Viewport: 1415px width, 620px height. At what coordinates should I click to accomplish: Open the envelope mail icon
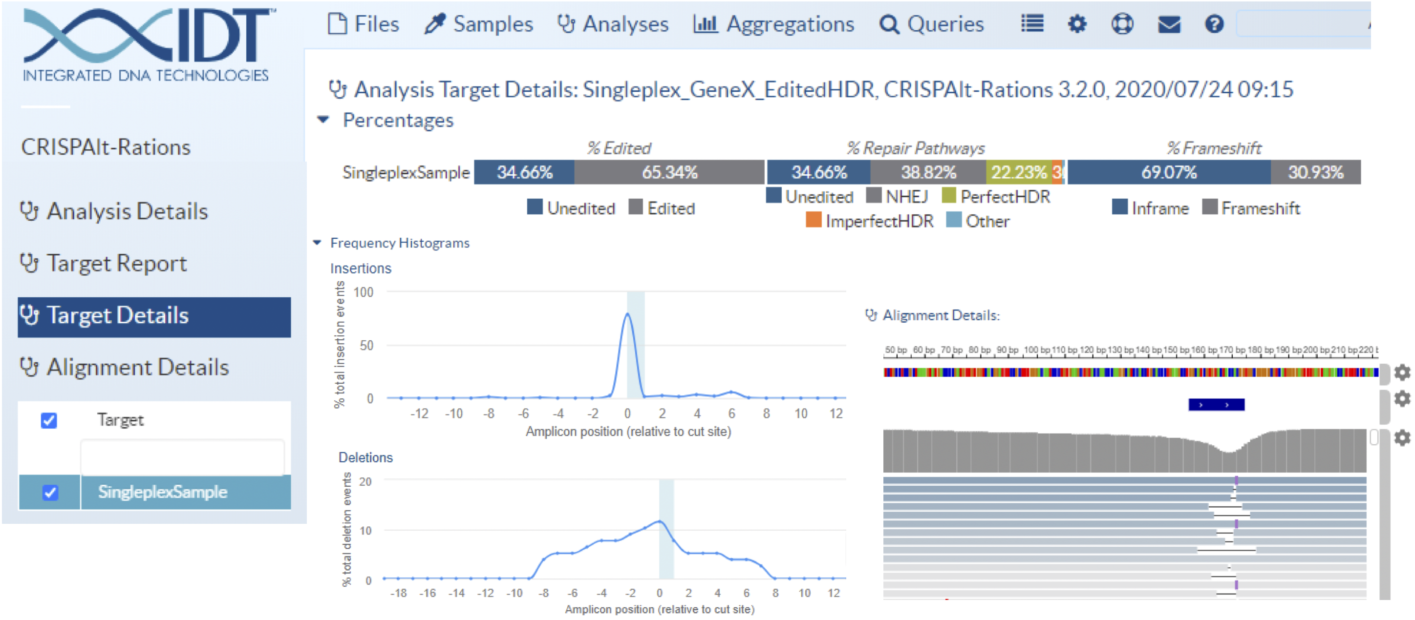coord(1168,24)
